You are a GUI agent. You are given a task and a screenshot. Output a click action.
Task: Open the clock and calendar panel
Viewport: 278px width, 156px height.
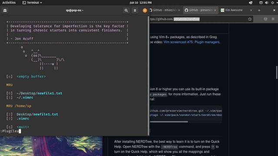[x=140, y=3]
